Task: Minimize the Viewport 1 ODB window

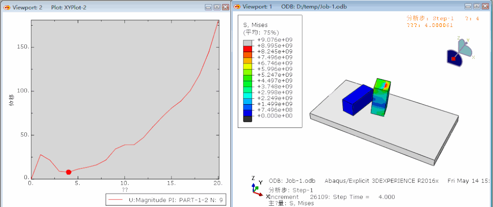Action: coord(468,6)
